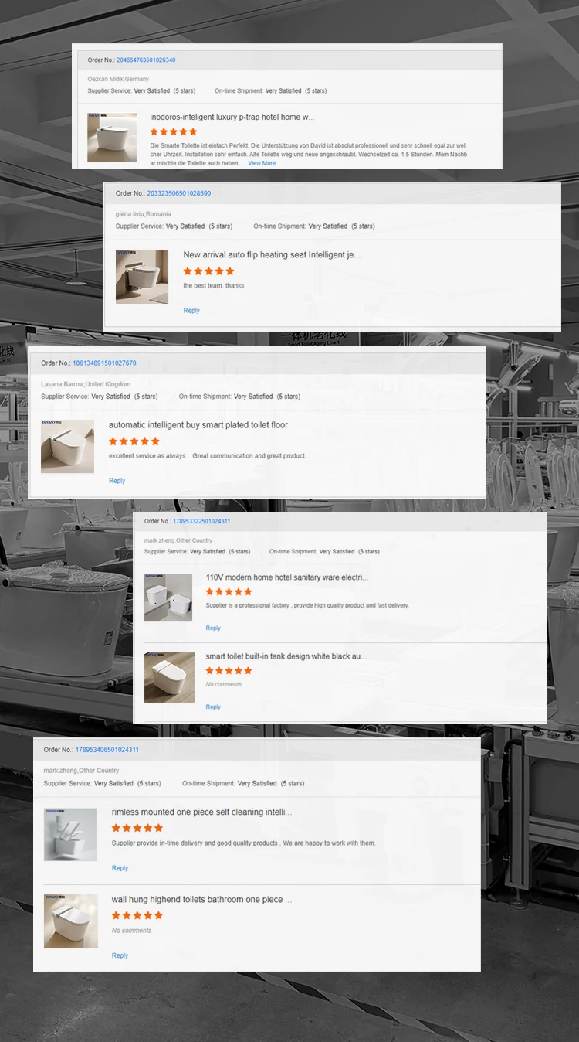Open the inodoros-inteligent luxury toilet thumbnail
579x1042 pixels.
112,138
